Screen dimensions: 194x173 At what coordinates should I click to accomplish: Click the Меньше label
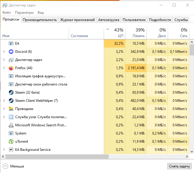[17, 166]
